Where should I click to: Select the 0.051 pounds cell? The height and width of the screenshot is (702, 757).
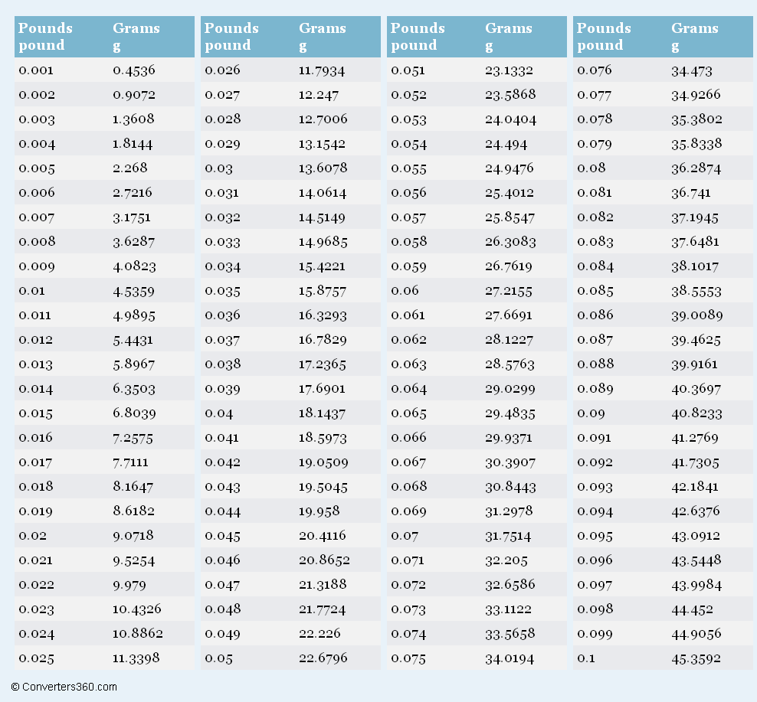pyautogui.click(x=408, y=70)
